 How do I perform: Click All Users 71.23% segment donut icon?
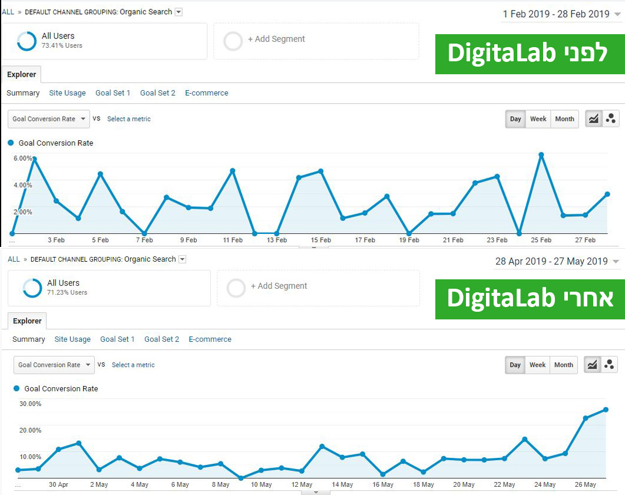point(32,288)
